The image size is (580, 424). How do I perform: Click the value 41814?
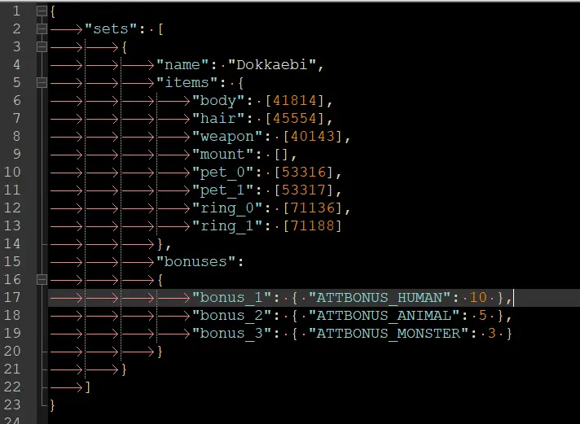pyautogui.click(x=294, y=101)
